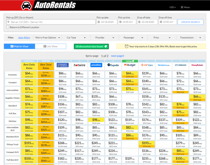The width and height of the screenshot is (210, 165).
Task: Click the Expedia provider logo
Action: point(113,65)
